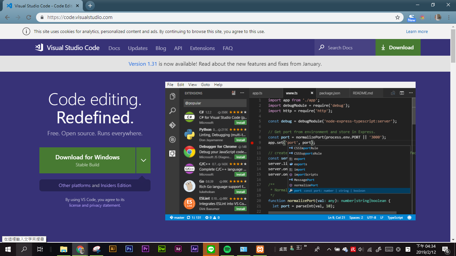
Task: Click the green Download button in header
Action: pyautogui.click(x=398, y=47)
